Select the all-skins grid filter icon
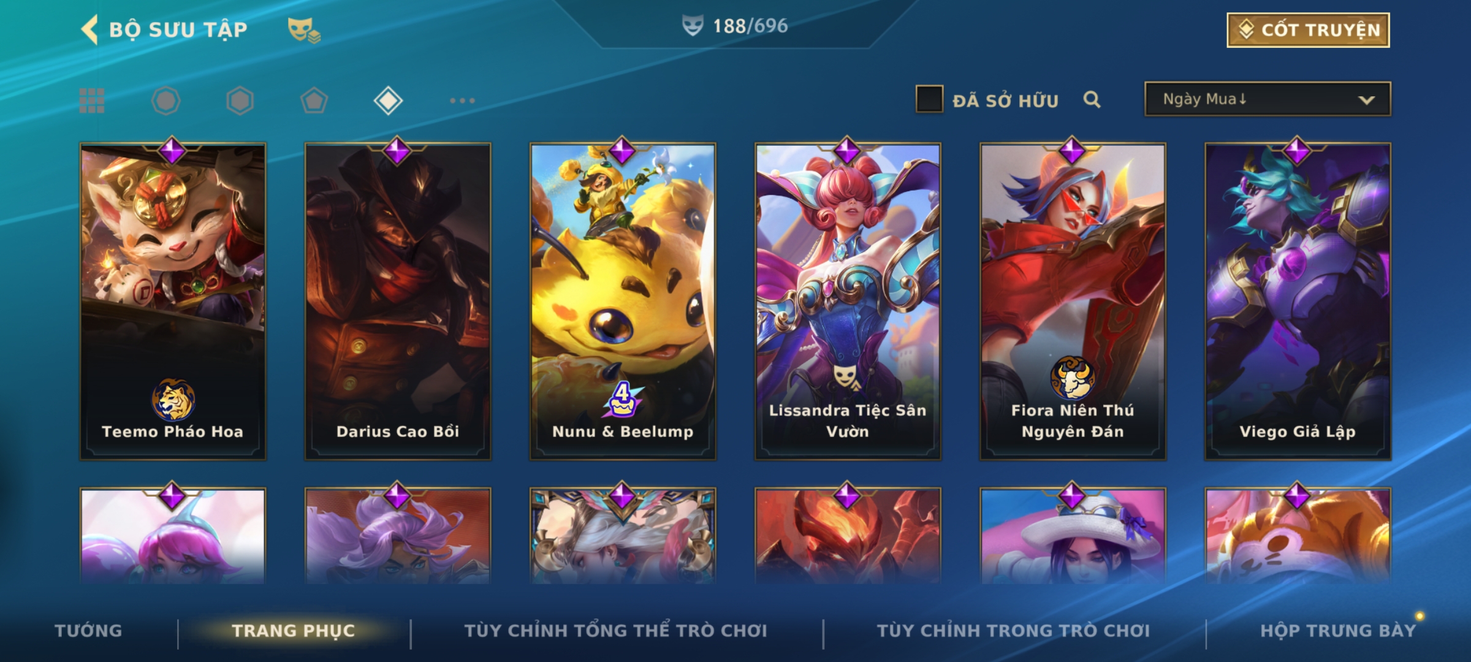 tap(92, 101)
